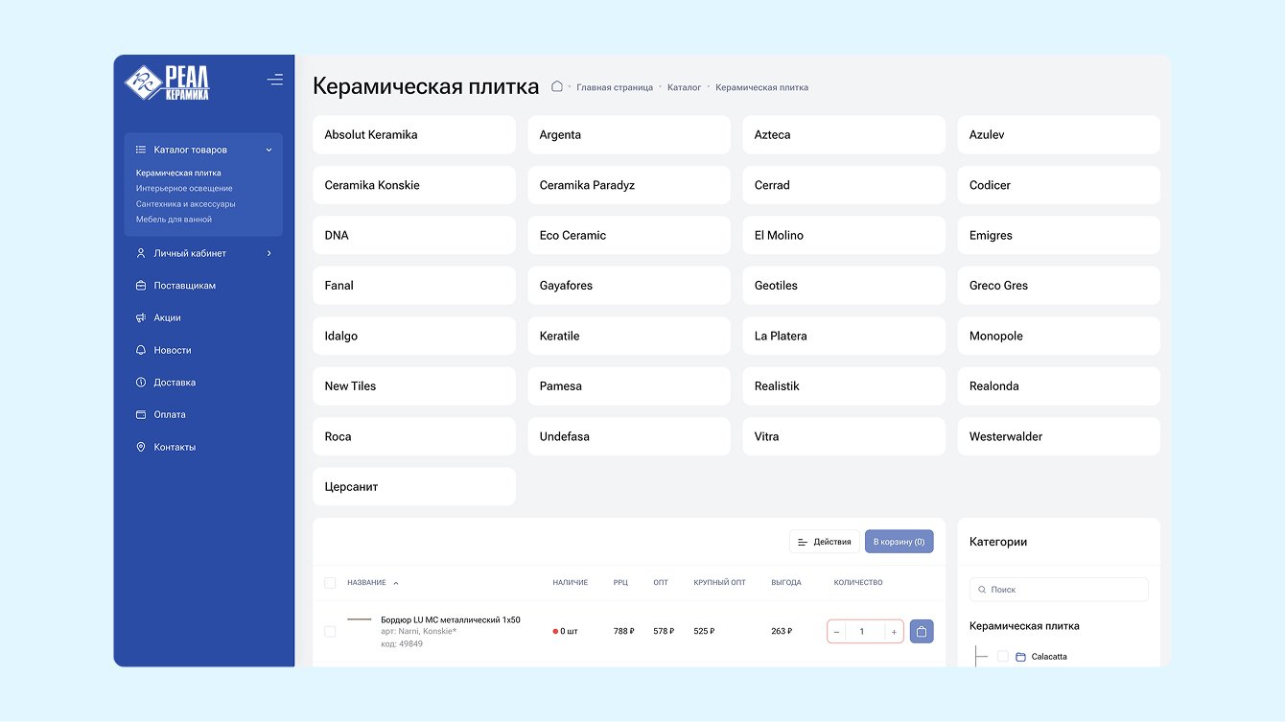Click the list icon beside Каталог товаров

coord(140,150)
